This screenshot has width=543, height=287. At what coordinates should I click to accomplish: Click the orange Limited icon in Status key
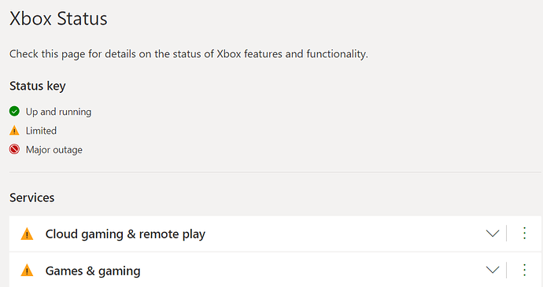point(14,131)
